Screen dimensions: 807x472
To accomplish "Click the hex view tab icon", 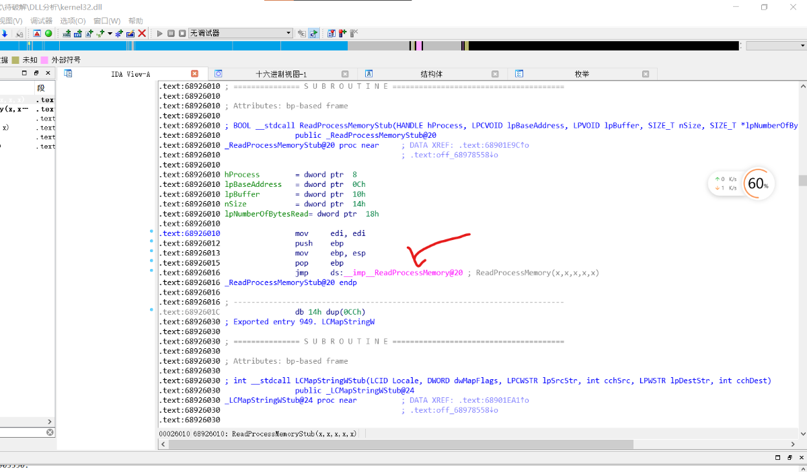I will (x=218, y=74).
